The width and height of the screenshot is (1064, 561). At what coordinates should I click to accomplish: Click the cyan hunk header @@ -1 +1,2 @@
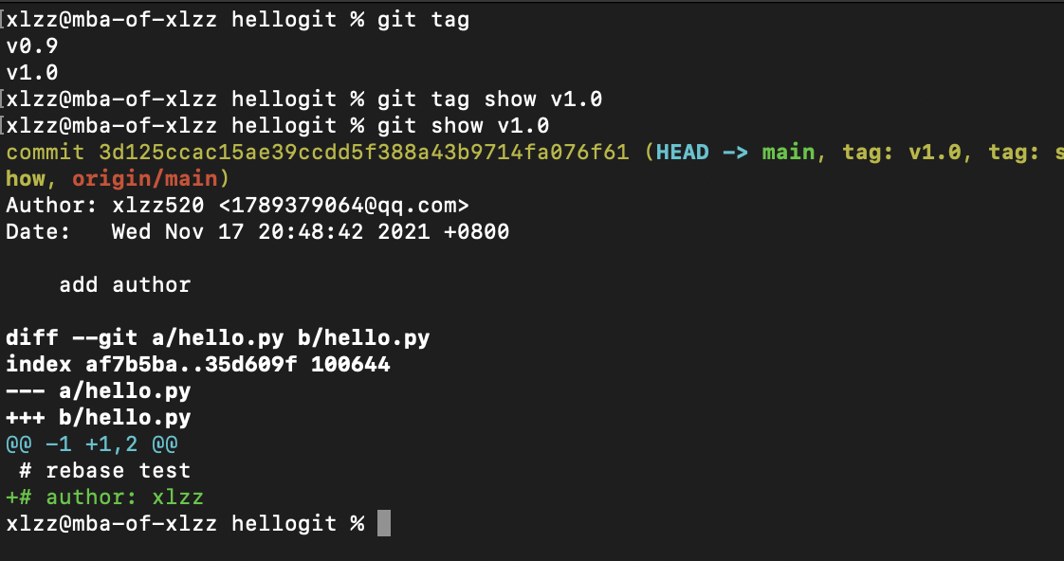pos(92,444)
